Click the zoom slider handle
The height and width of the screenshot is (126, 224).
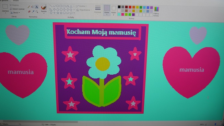click(x=215, y=124)
